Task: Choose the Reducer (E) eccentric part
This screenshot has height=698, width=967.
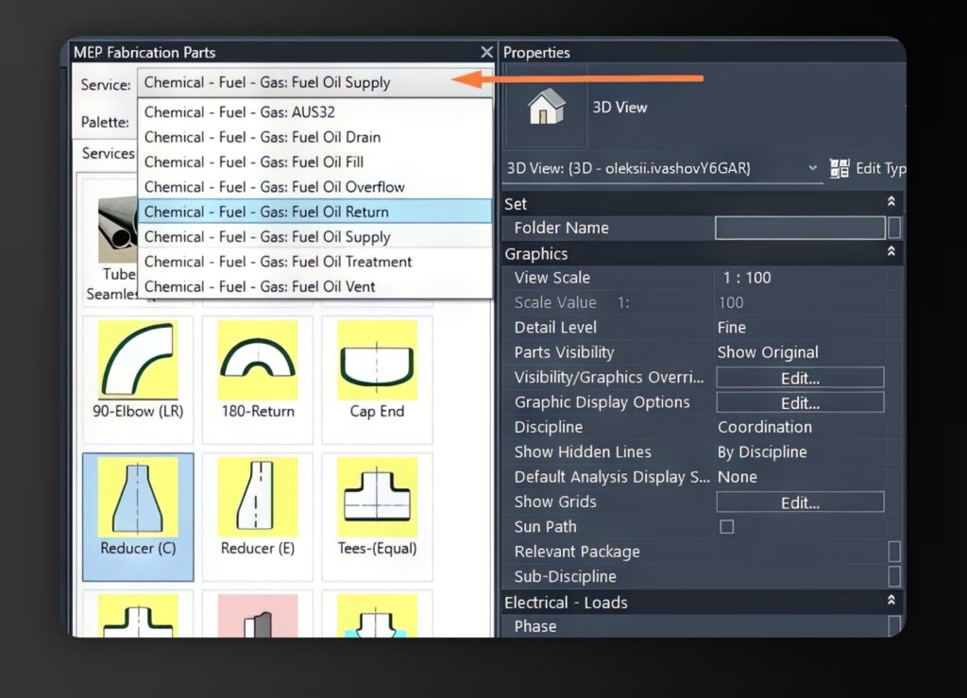Action: tap(258, 517)
